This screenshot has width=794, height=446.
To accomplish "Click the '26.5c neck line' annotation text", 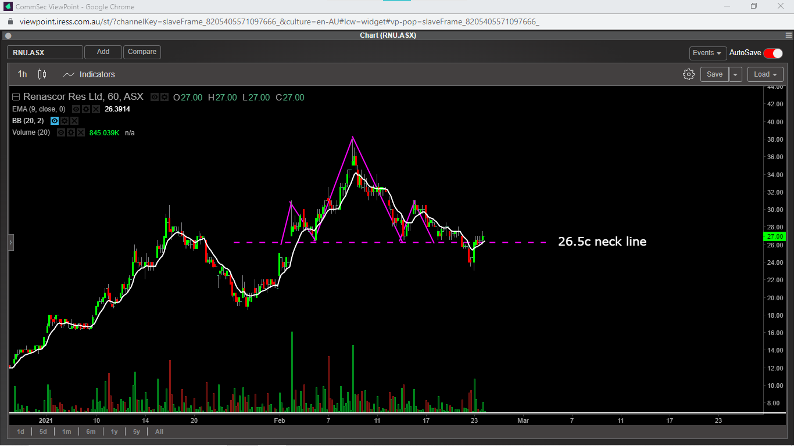I will [602, 242].
